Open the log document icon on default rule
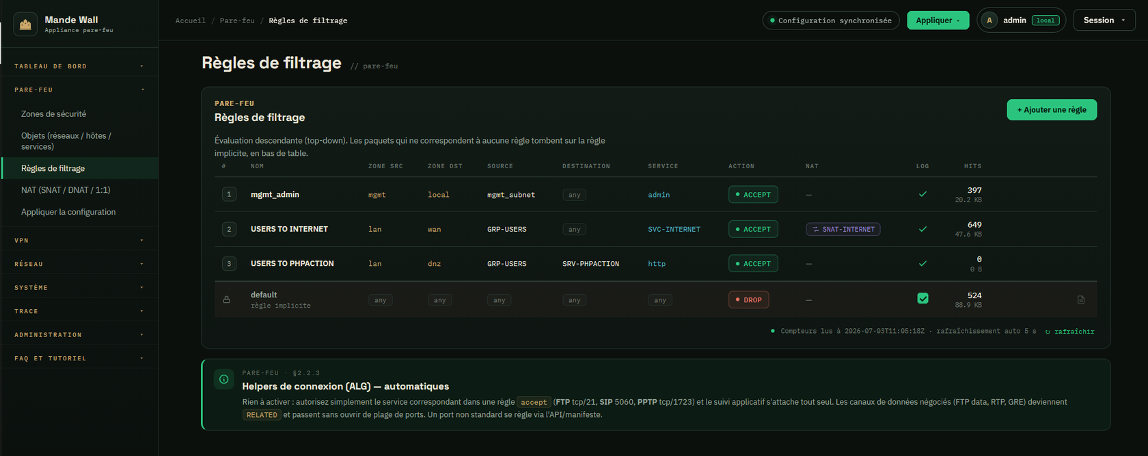This screenshot has height=456, width=1148. point(1081,299)
